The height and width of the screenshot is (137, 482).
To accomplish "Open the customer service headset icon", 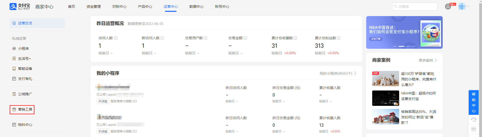I will [x=474, y=120].
